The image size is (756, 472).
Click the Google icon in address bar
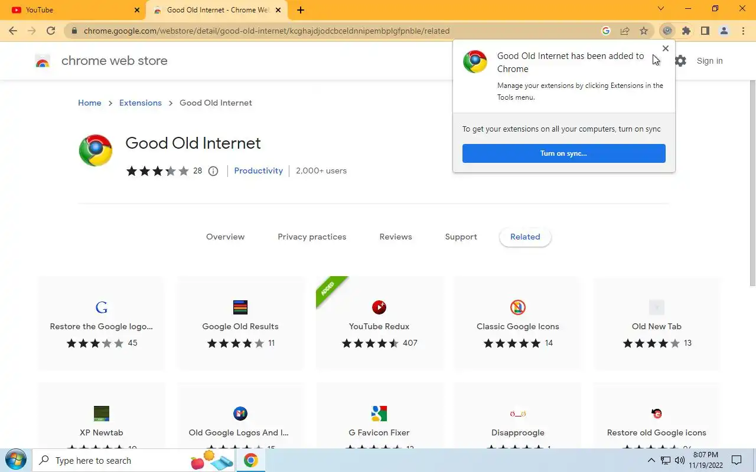point(606,31)
